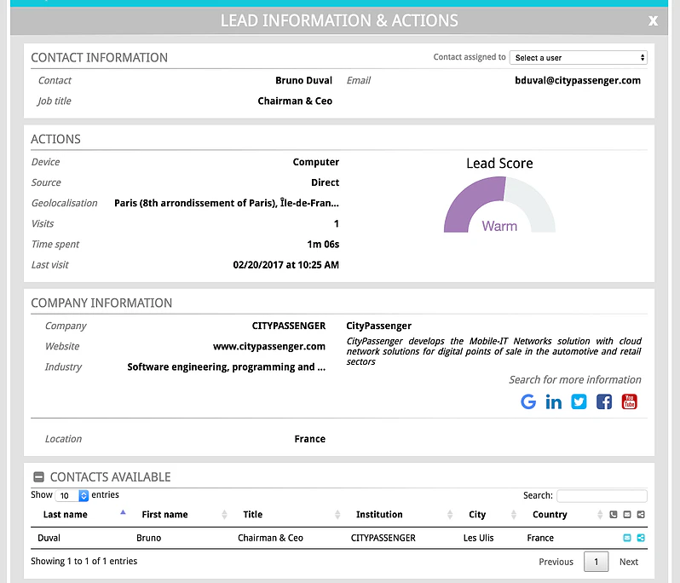The width and height of the screenshot is (680, 583).
Task: Select page 1 of contacts
Action: pos(596,562)
